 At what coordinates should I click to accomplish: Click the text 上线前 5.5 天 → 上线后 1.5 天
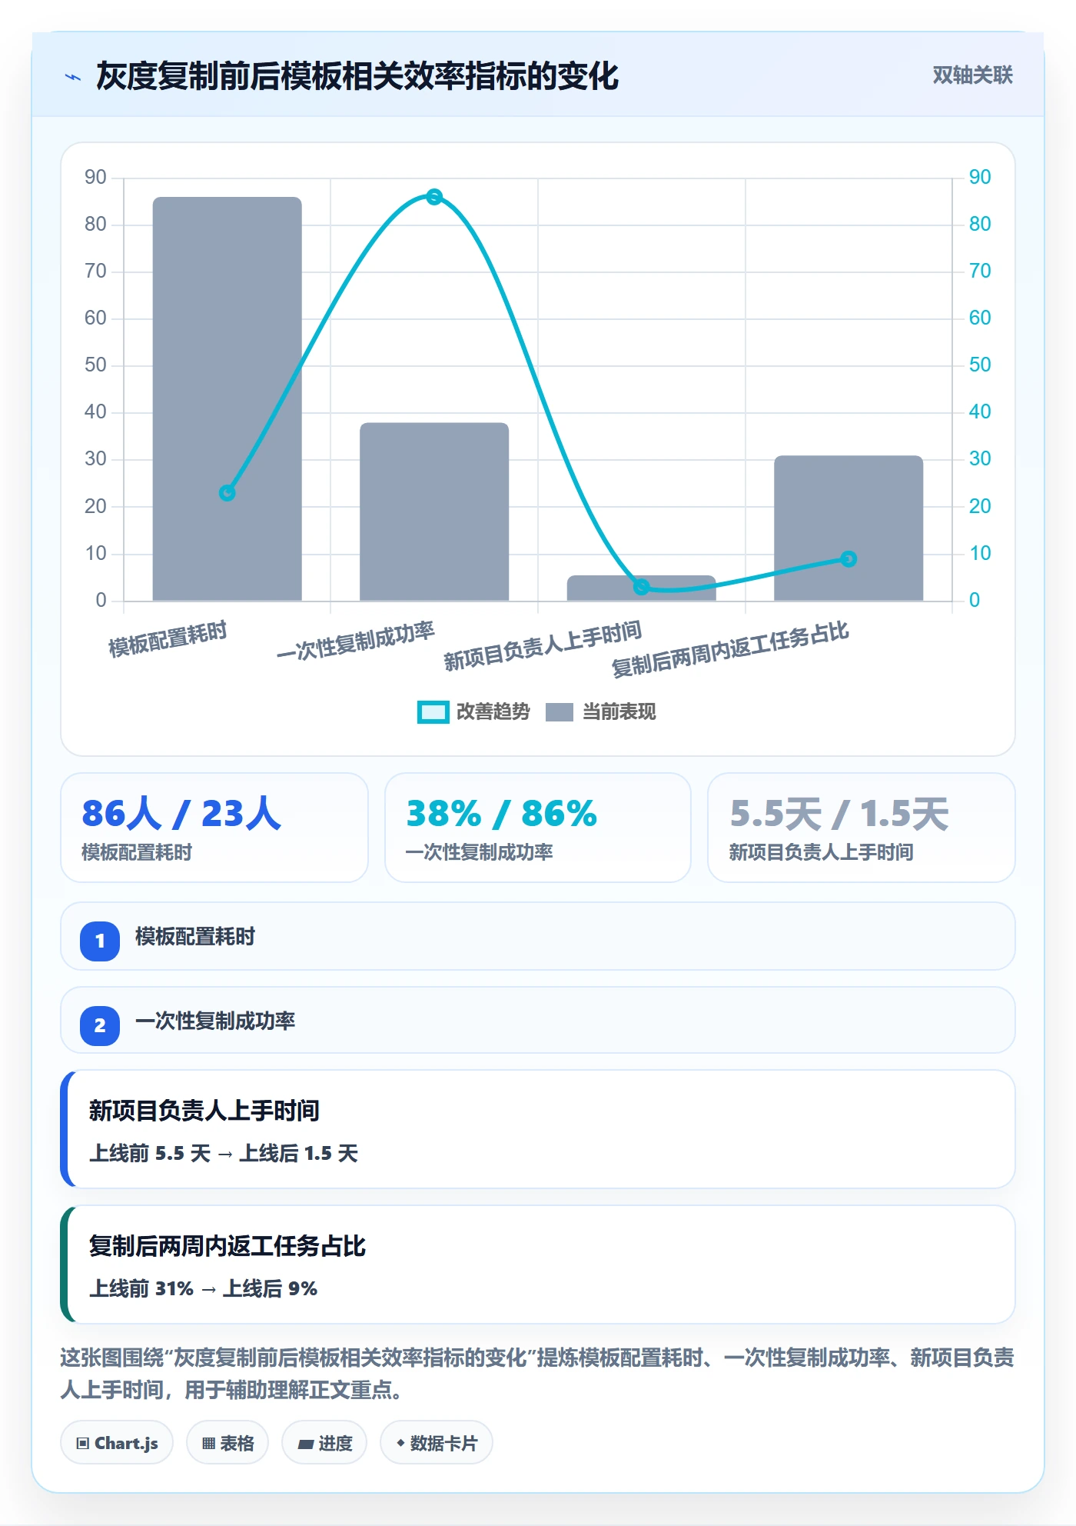(x=224, y=1154)
